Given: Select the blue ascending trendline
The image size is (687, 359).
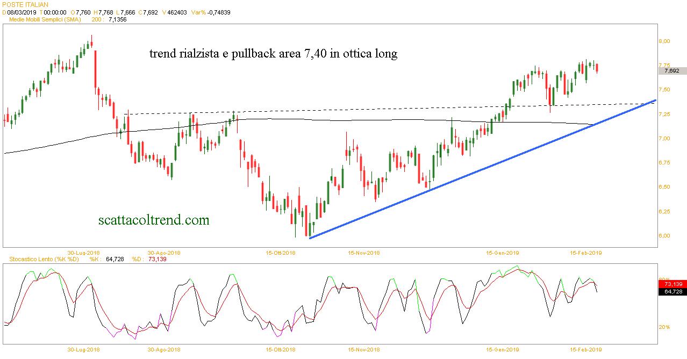Looking at the screenshot, I should point(484,170).
